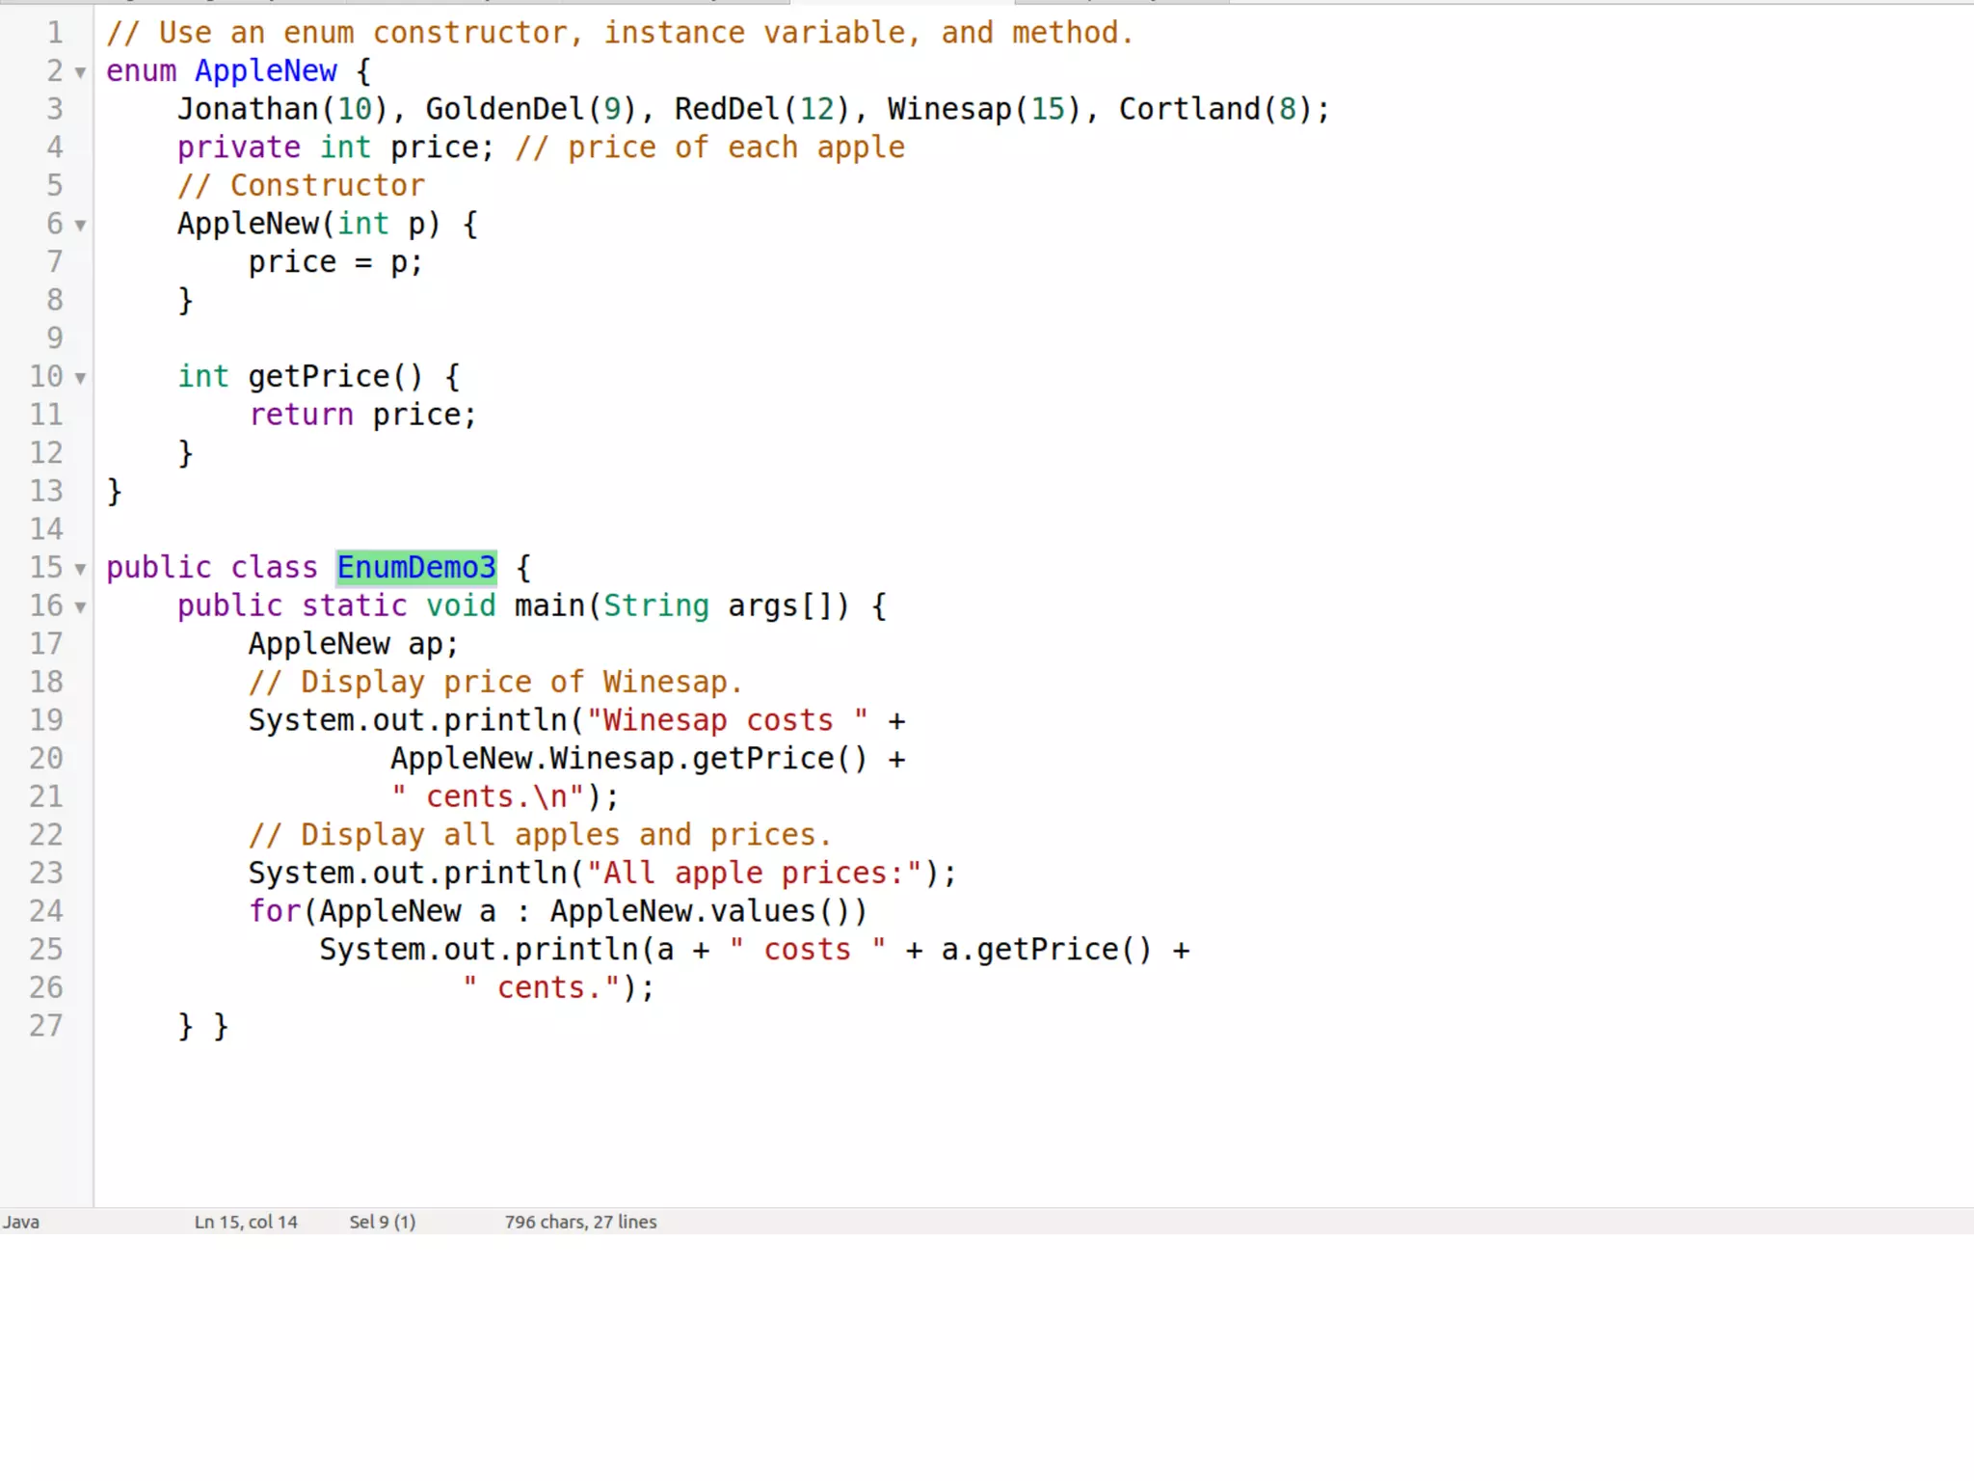Collapse the enum AppleNew fold arrow
Image resolution: width=1974 pixels, height=1481 pixels.
[x=81, y=72]
